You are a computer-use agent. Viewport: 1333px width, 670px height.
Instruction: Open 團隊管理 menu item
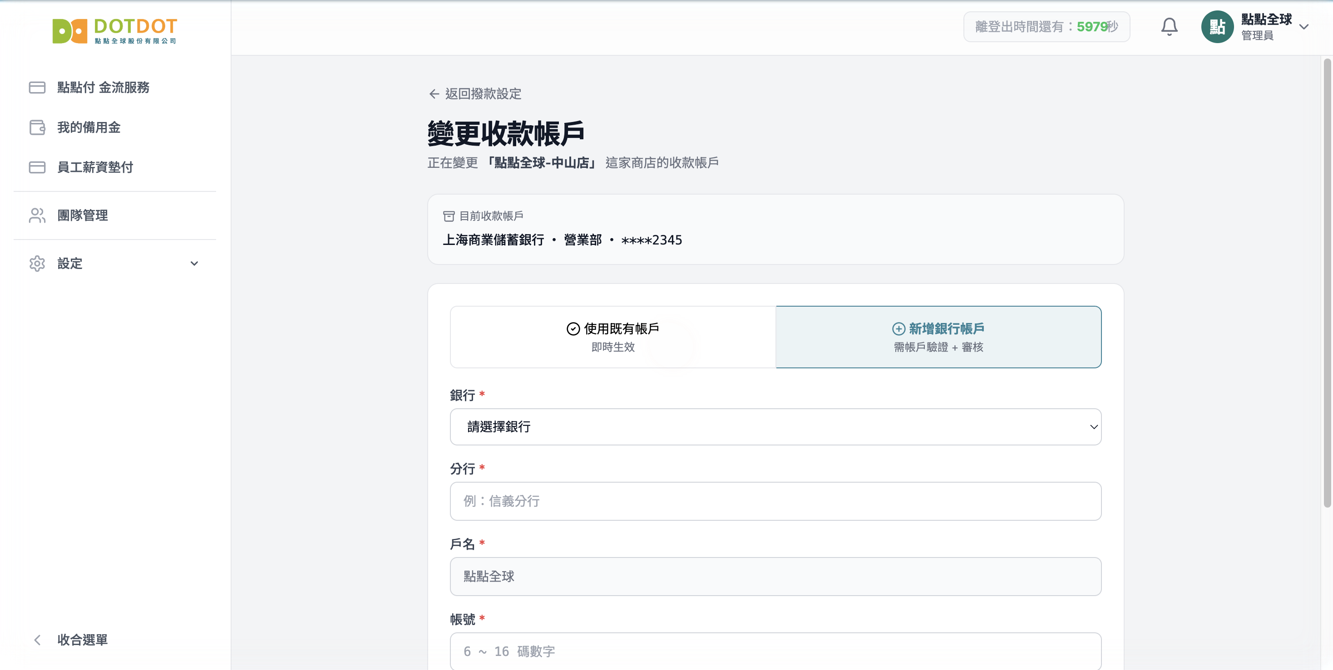tap(114, 215)
